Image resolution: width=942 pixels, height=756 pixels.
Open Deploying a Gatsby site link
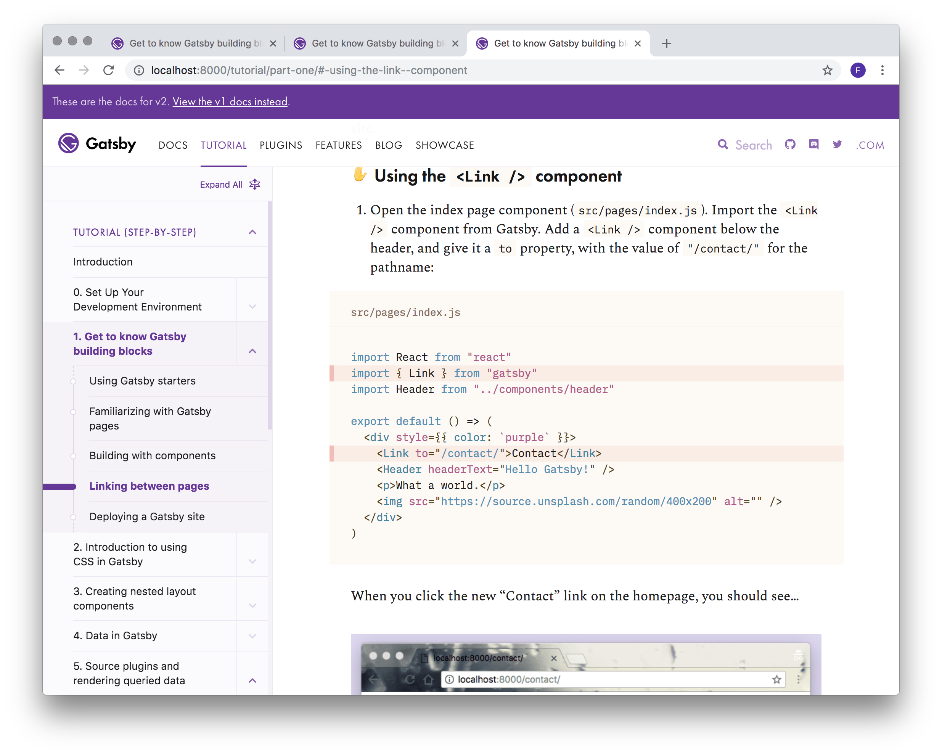click(x=147, y=516)
